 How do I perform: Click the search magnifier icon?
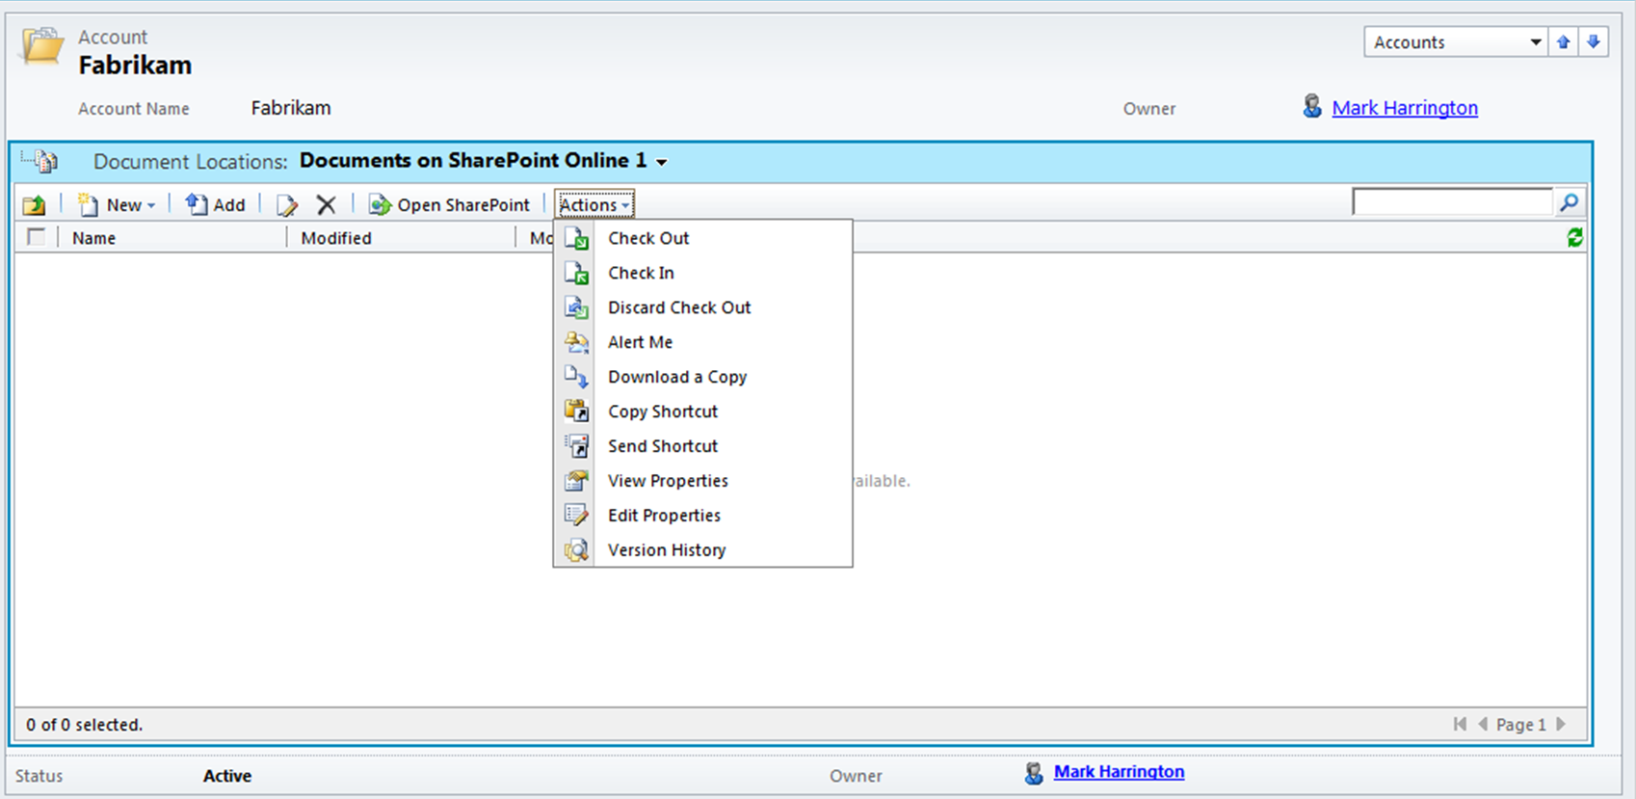[x=1569, y=202]
